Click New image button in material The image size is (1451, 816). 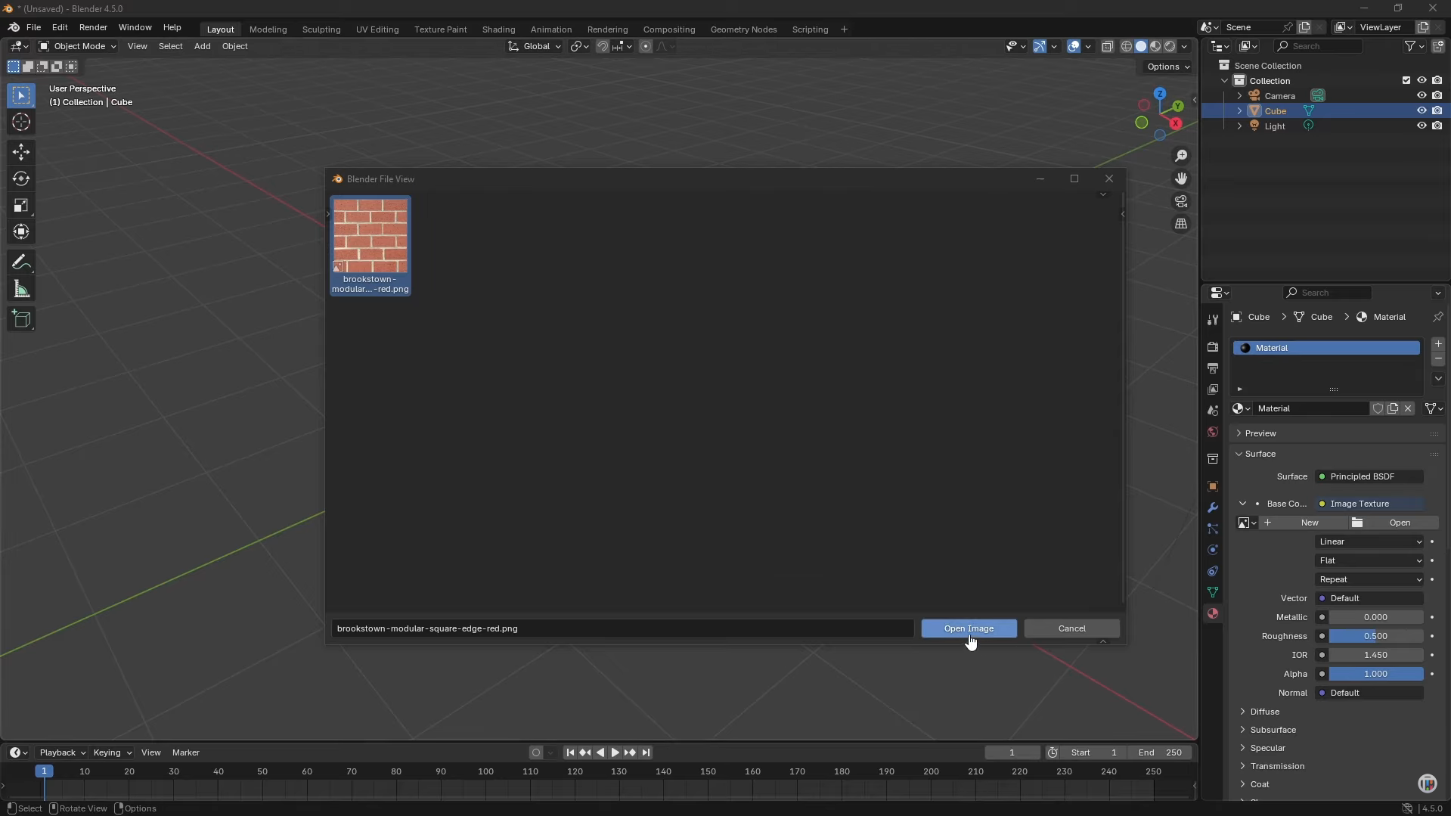pyautogui.click(x=1303, y=523)
